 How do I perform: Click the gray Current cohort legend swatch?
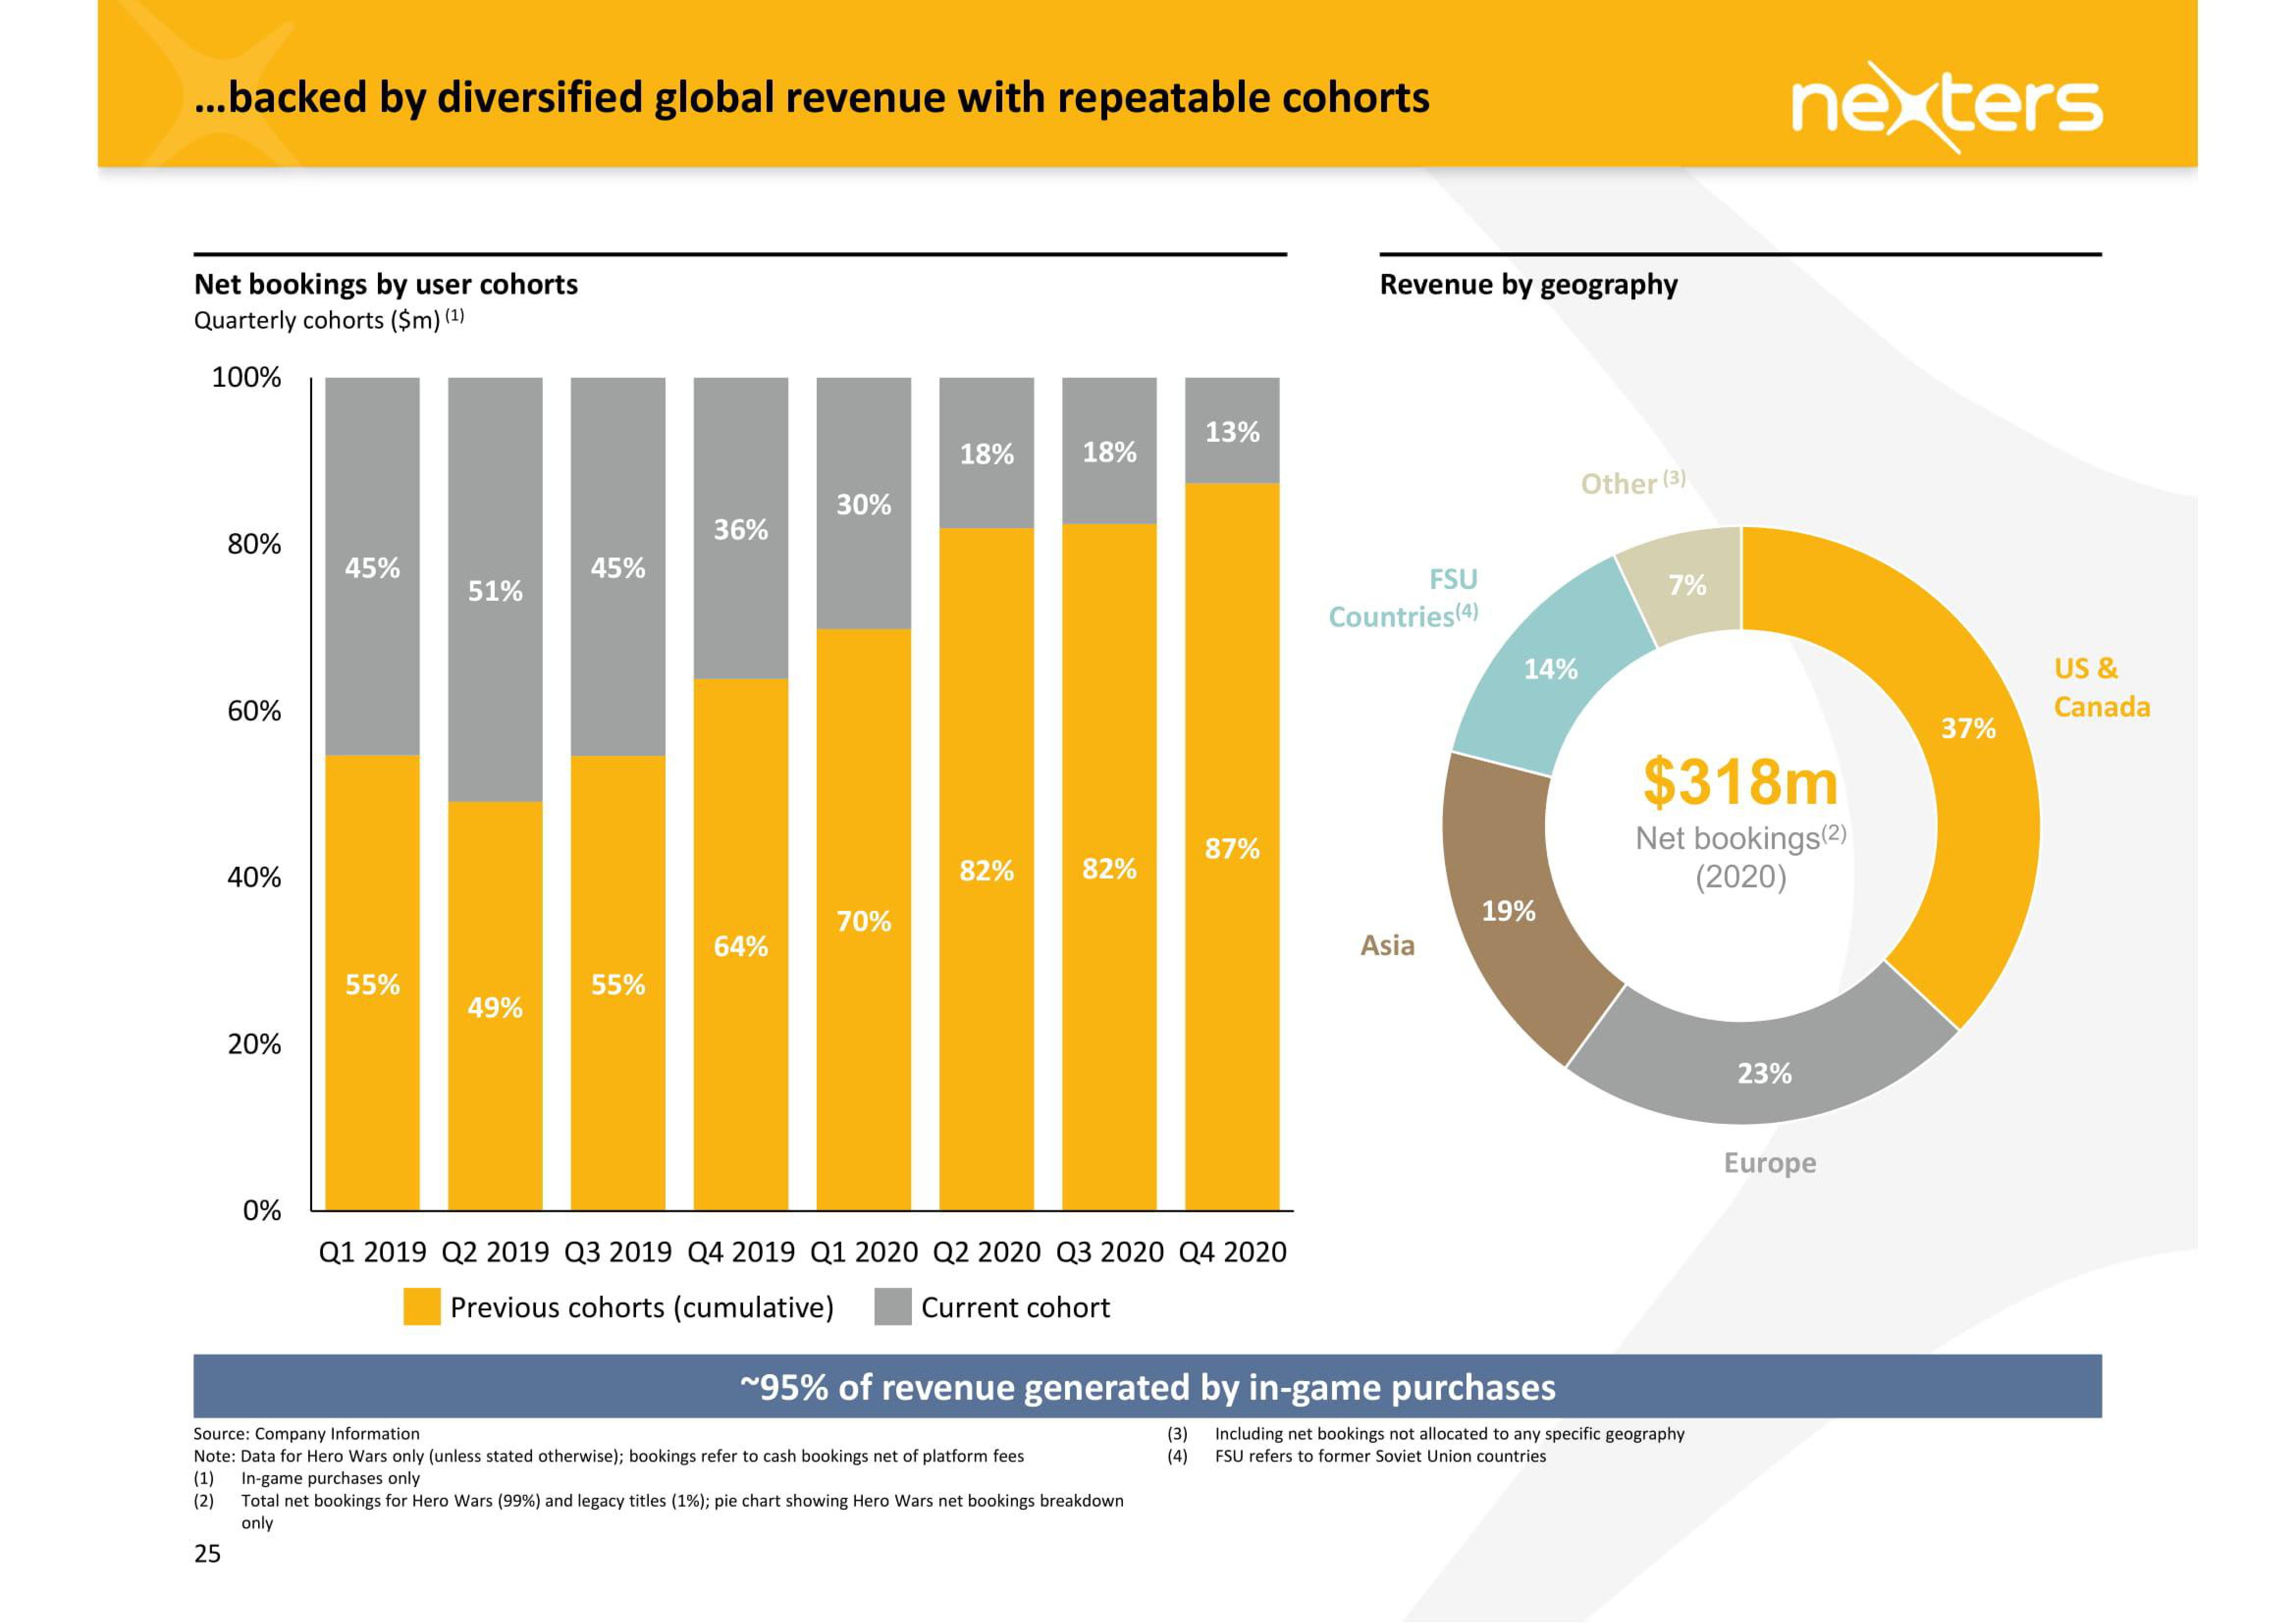pos(892,1307)
